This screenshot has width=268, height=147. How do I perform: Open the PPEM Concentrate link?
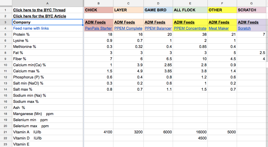coord(190,28)
